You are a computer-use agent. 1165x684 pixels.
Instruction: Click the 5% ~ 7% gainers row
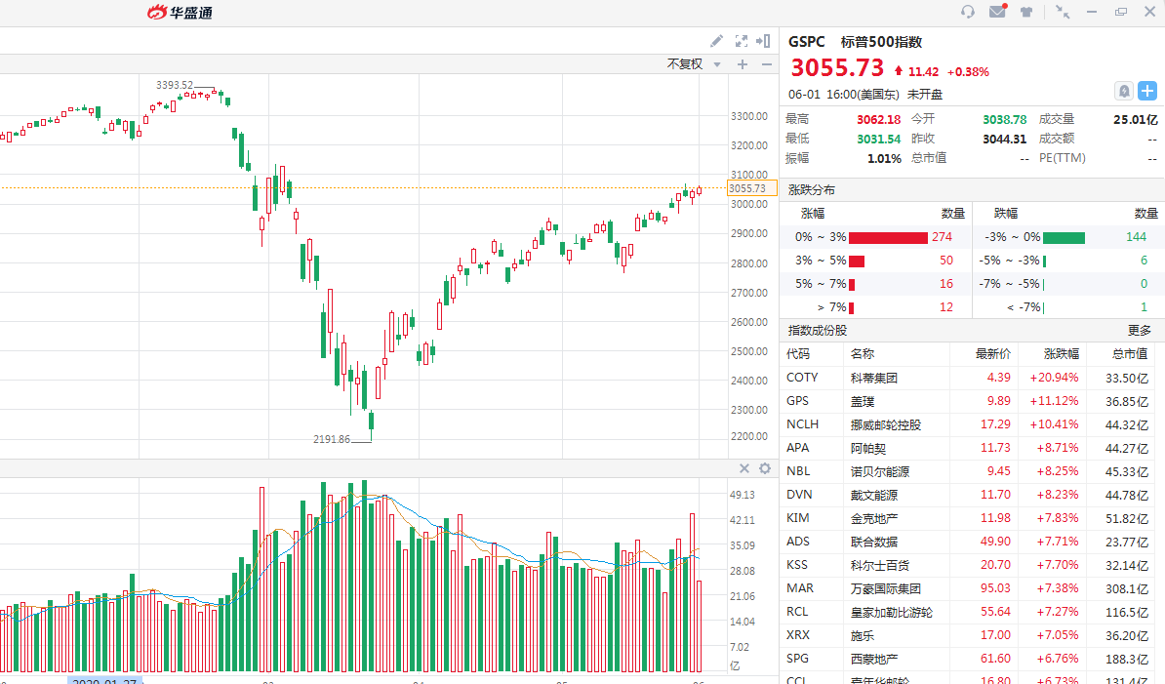coord(875,284)
